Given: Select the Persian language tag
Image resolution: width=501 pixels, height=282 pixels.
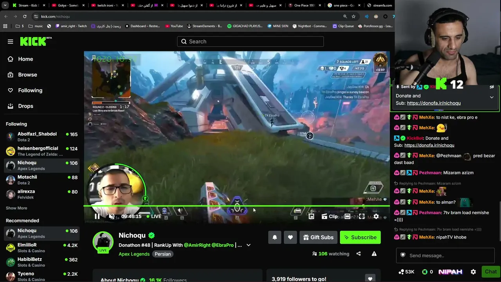Looking at the screenshot, I should [x=162, y=254].
